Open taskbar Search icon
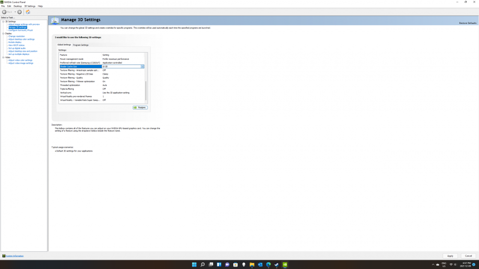This screenshot has height=269, width=479. point(203,264)
